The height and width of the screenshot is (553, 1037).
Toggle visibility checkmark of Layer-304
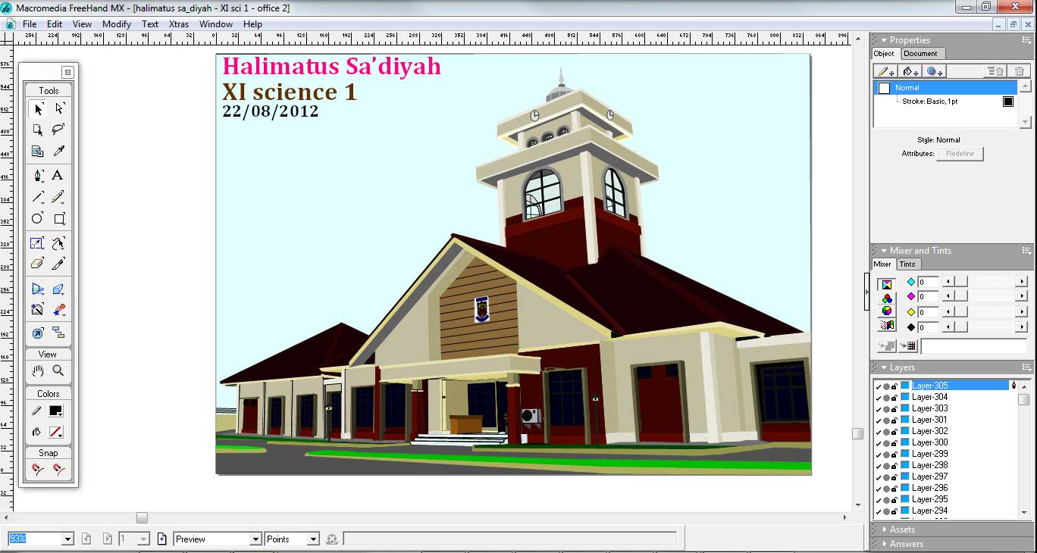pos(879,398)
